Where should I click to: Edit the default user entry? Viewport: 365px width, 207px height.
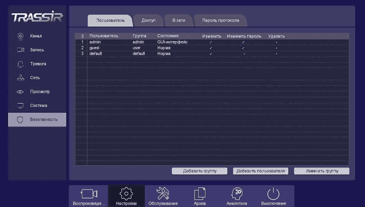[x=211, y=54]
